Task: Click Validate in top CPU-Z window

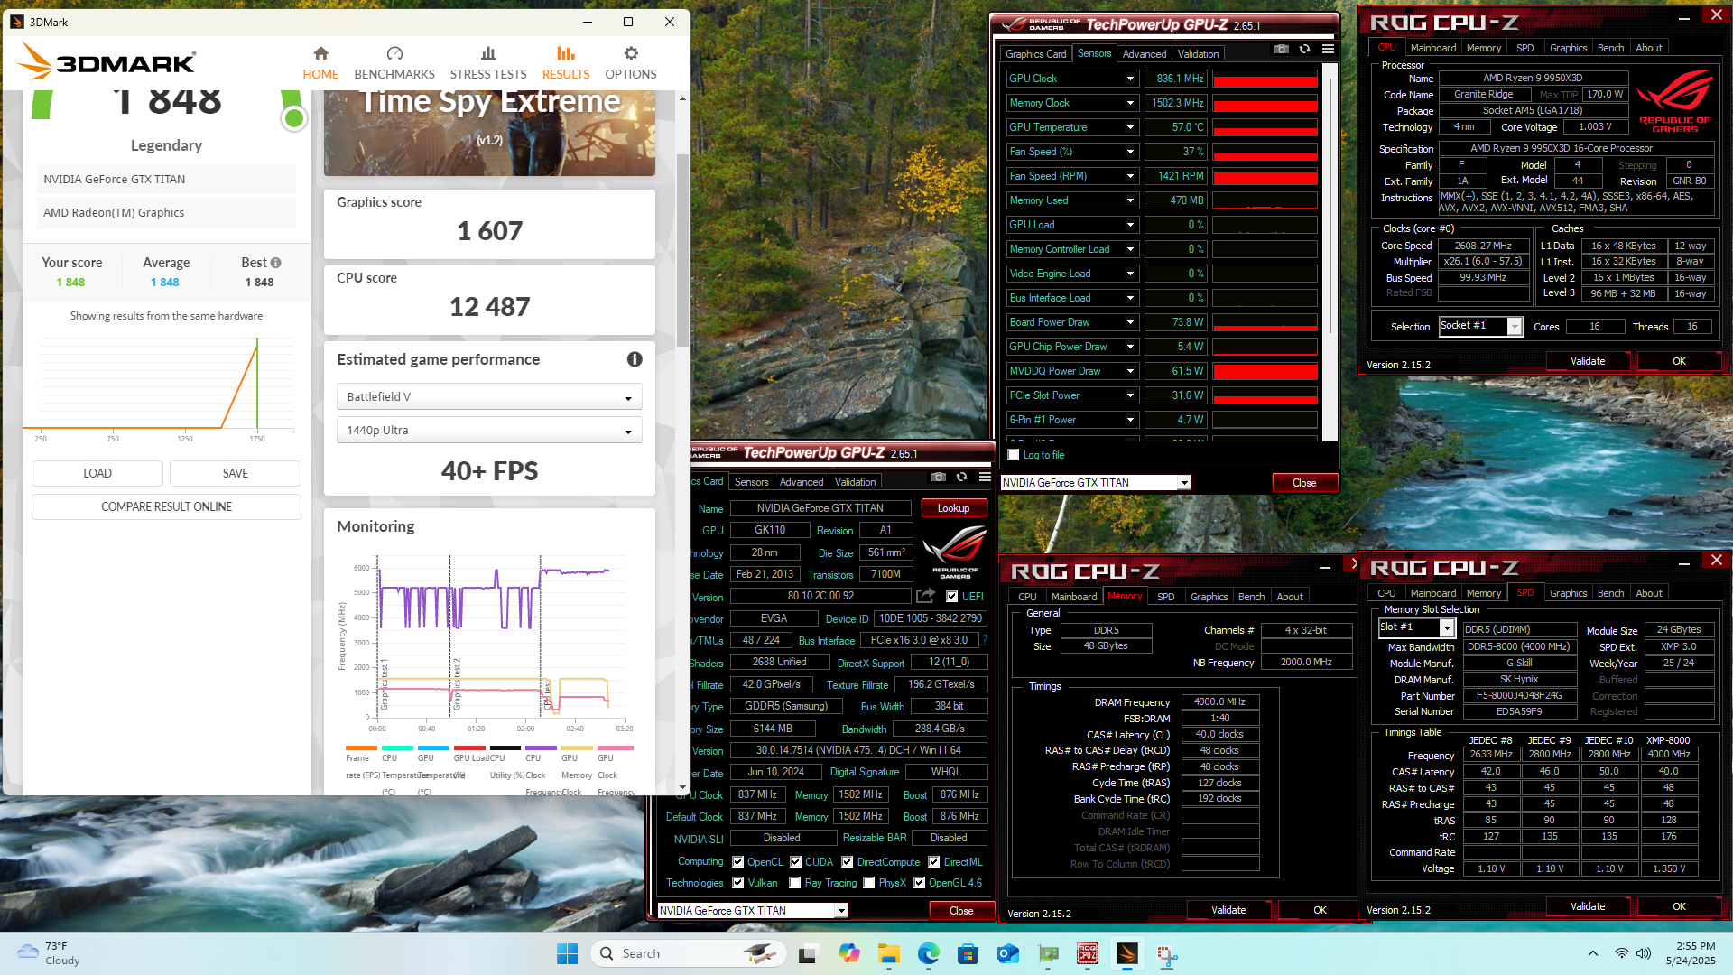Action: 1588,361
